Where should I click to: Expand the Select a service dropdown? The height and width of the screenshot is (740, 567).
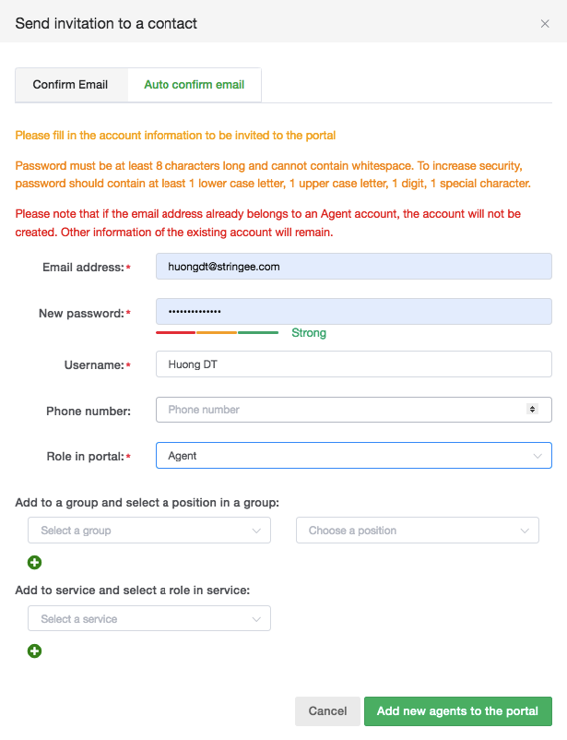click(149, 618)
